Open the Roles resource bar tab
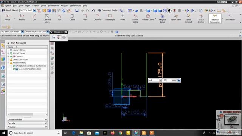 pyautogui.click(x=3, y=91)
